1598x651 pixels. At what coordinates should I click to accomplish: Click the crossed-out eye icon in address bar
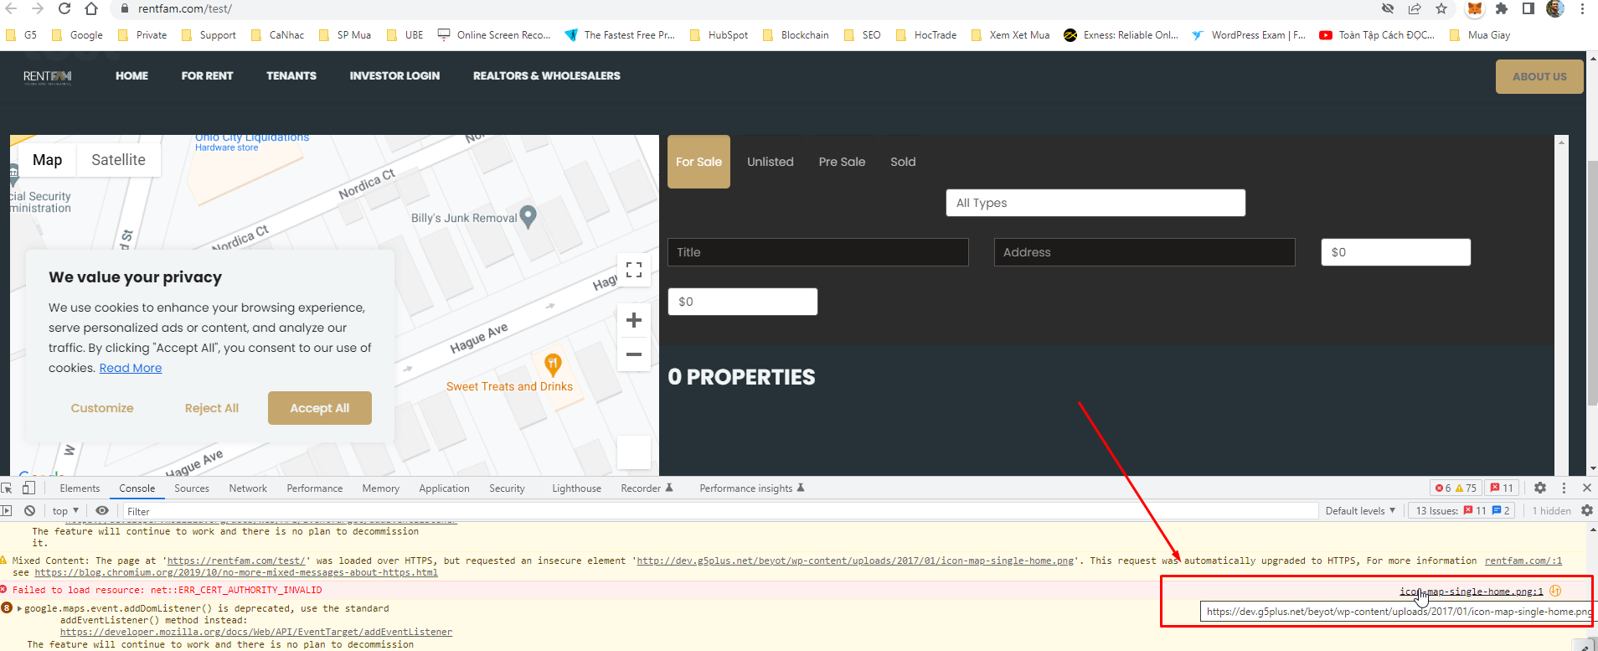(x=1388, y=8)
